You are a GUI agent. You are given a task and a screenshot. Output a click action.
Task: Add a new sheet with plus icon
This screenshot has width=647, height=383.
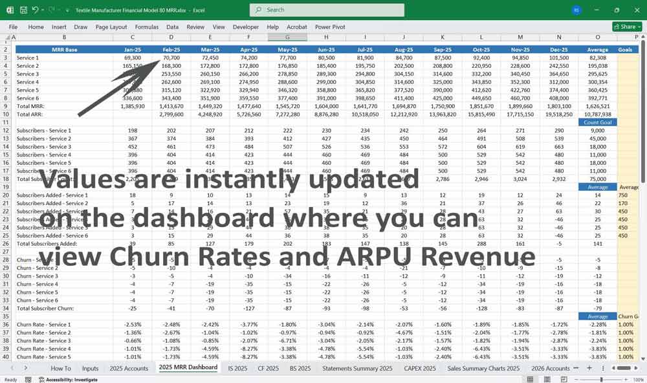click(x=589, y=368)
